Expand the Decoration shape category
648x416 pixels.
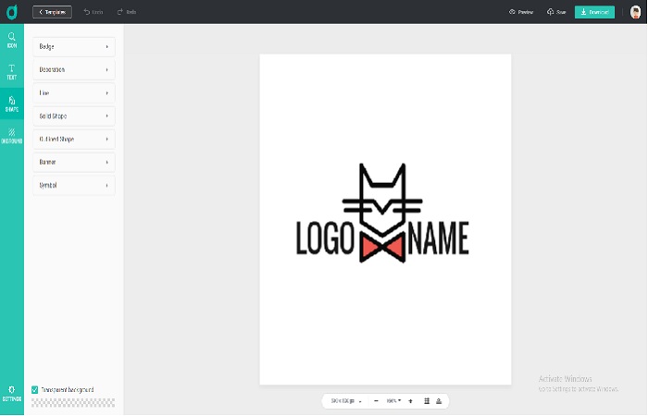(x=74, y=69)
